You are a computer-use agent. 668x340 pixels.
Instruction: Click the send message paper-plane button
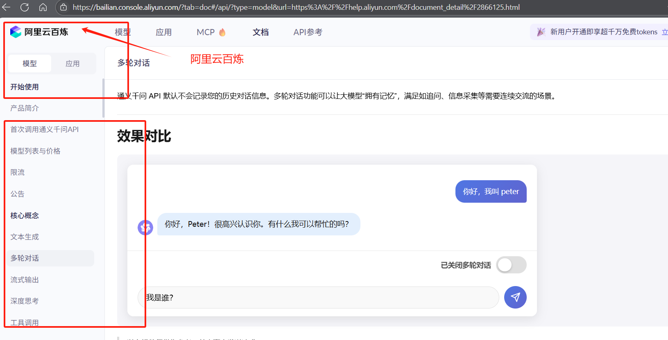515,297
